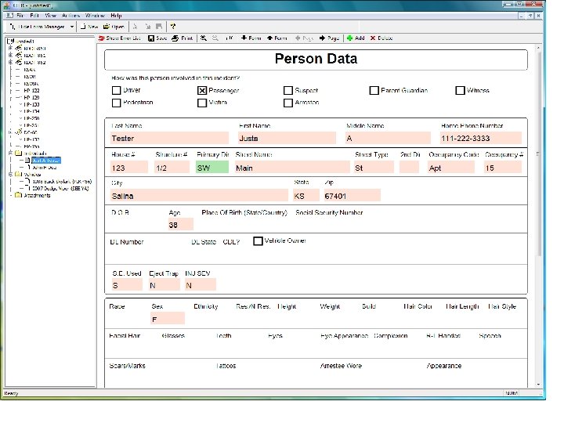This screenshot has height=423, width=564.
Task: Check the Victim checkbox
Action: pos(202,103)
